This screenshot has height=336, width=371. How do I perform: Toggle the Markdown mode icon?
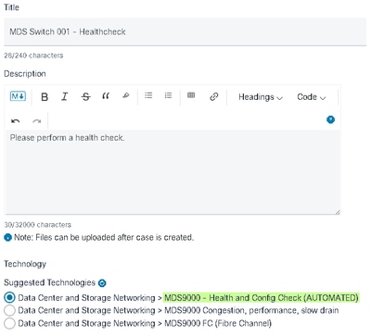pos(18,96)
